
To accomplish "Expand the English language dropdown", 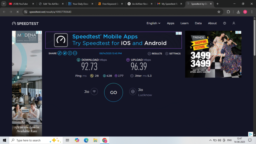I will (153, 23).
